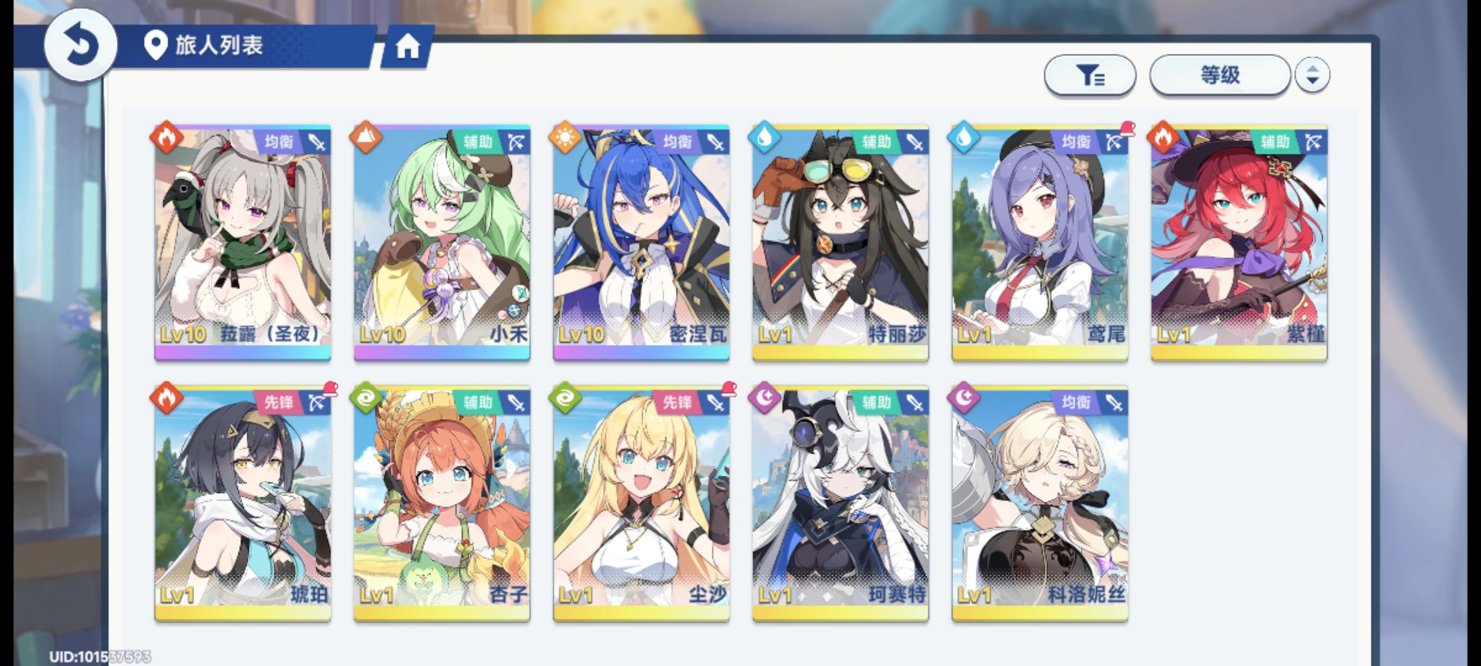Select 菈露(圣夜) character card
This screenshot has height=666, width=1481.
click(243, 243)
